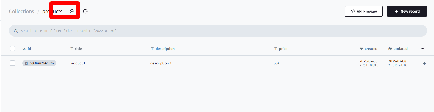Sort by title column header
This screenshot has height=112, width=434.
(76, 49)
